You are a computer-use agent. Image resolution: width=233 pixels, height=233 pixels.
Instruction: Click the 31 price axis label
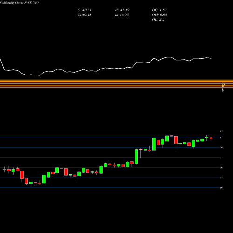coord(221,158)
